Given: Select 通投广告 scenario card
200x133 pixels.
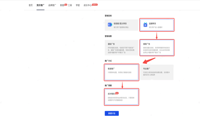Looking at the screenshot, I should (x=121, y=48).
